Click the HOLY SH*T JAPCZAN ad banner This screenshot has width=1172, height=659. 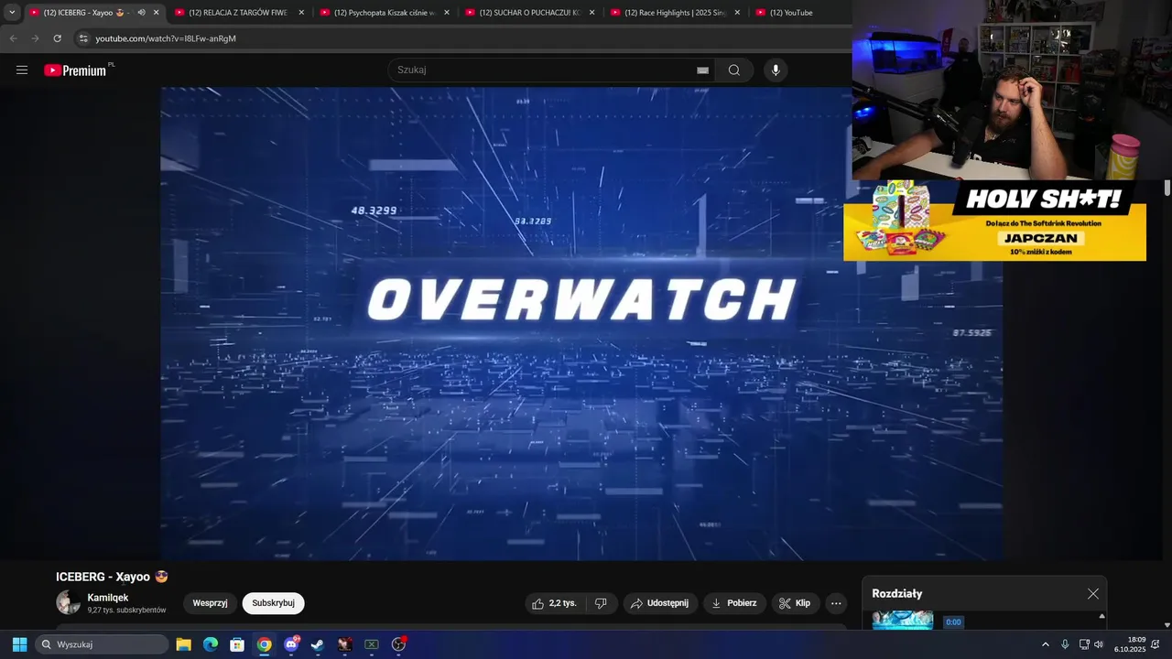pyautogui.click(x=994, y=221)
